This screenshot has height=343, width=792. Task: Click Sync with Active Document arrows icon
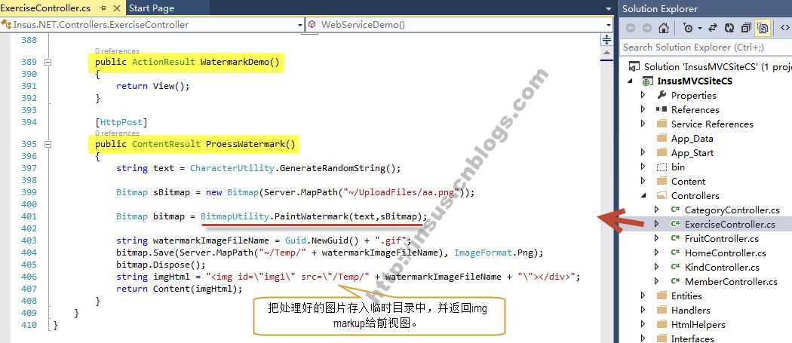713,29
